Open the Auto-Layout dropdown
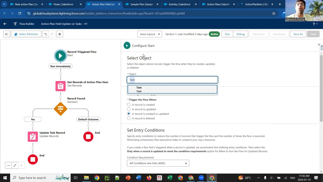This screenshot has width=323, height=182. coord(150,34)
